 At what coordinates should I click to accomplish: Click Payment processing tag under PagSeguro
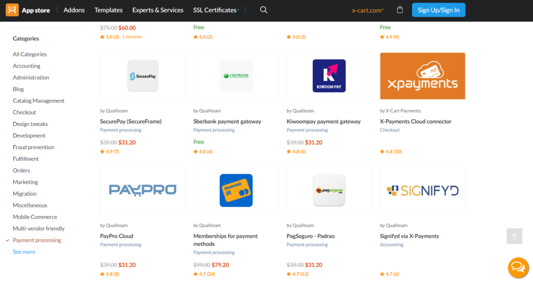pos(307,245)
